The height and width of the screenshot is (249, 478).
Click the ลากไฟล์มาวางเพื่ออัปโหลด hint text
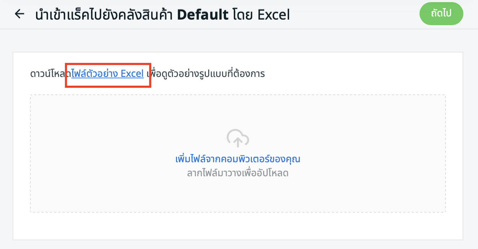238,173
